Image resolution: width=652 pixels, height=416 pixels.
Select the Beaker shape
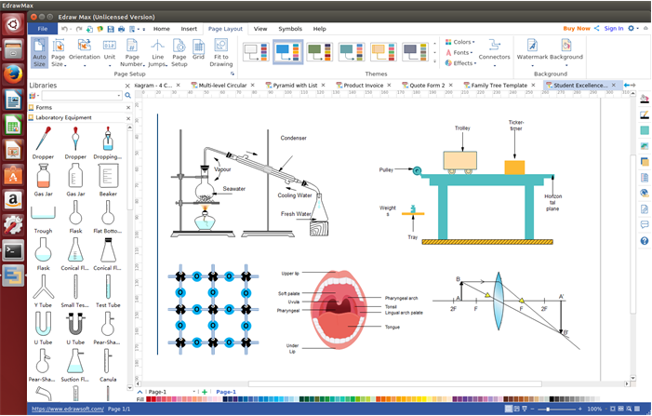[x=108, y=180]
